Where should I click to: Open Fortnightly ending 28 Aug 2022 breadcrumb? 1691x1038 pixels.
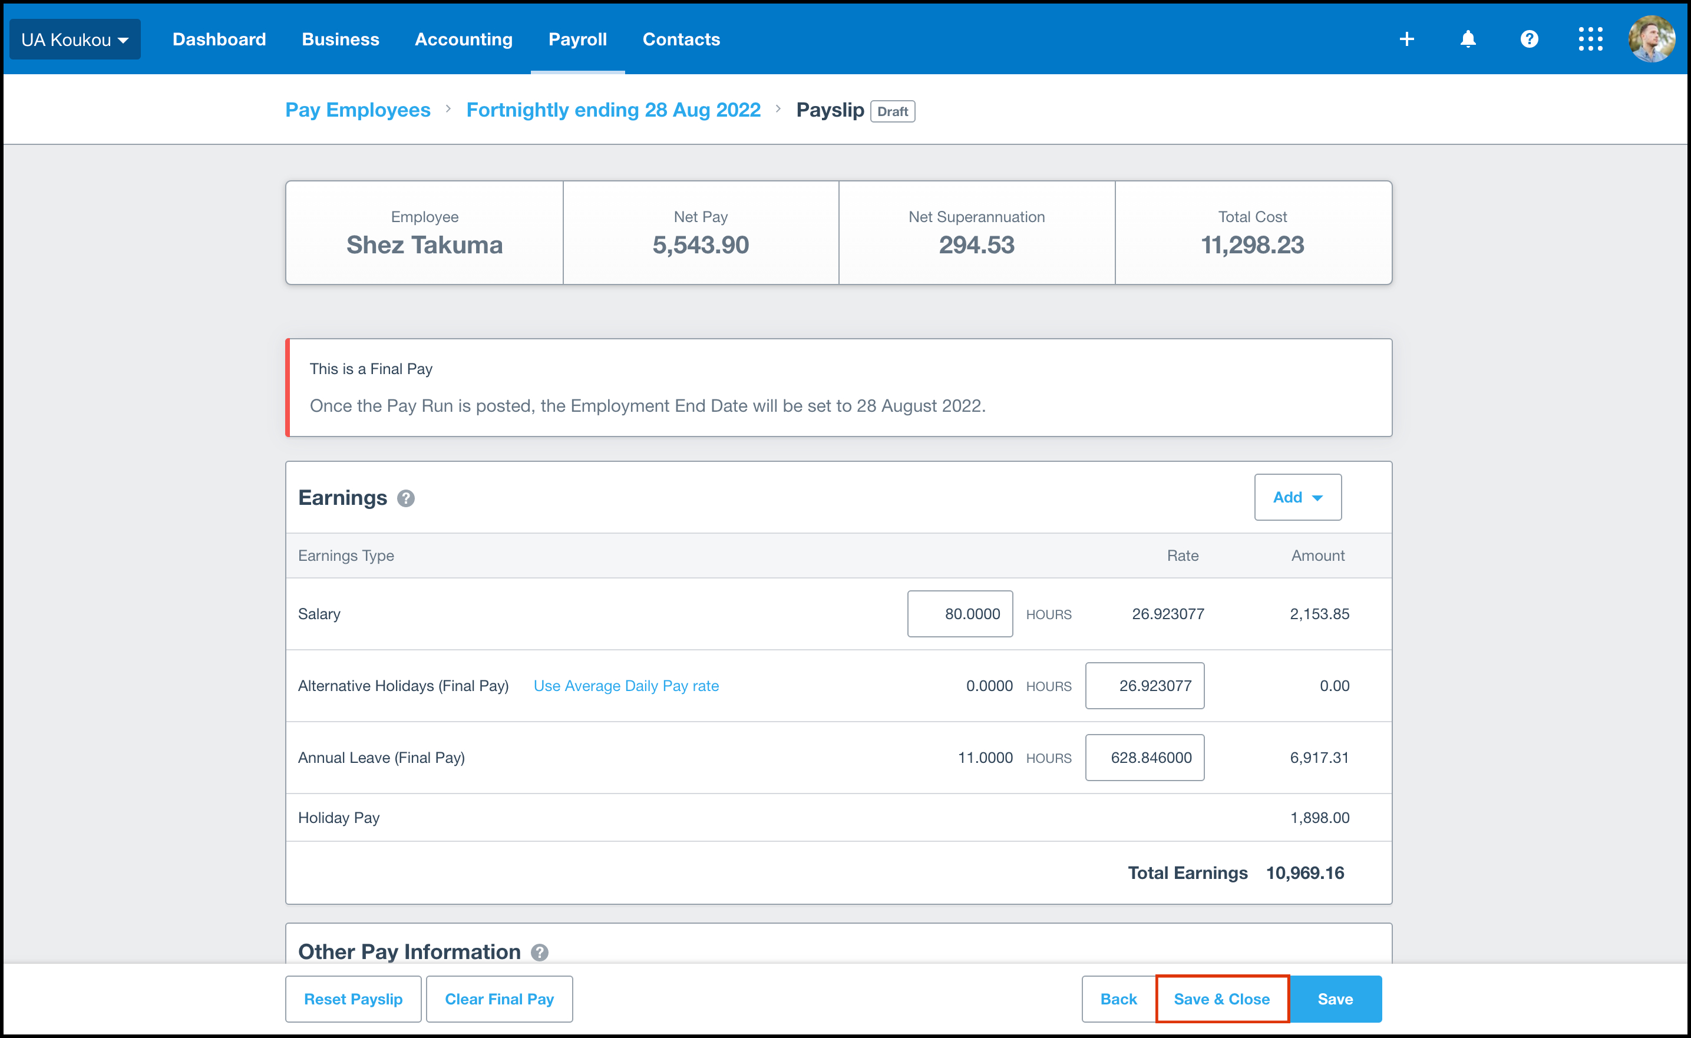coord(613,110)
